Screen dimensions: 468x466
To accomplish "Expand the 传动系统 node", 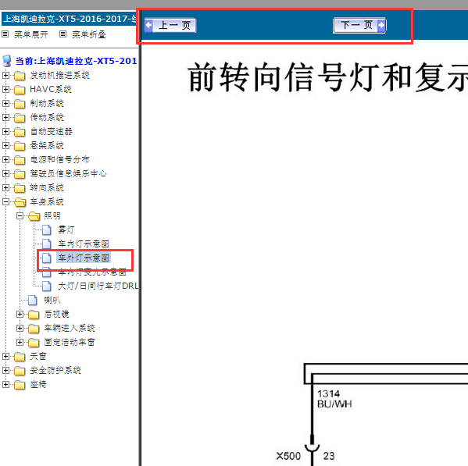I will tap(5, 117).
